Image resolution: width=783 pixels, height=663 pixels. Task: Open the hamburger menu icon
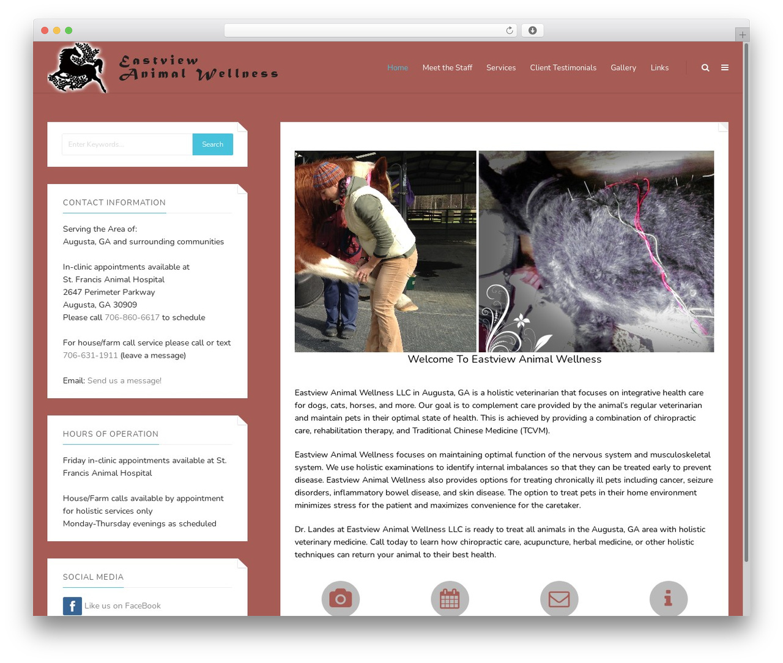pyautogui.click(x=725, y=68)
